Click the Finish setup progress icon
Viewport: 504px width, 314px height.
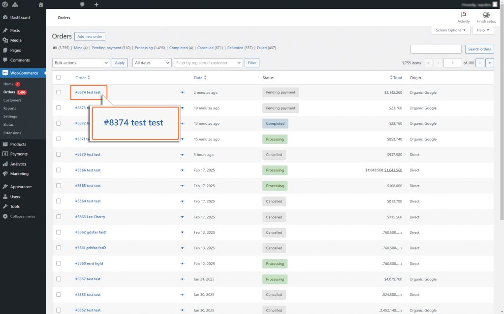(486, 15)
